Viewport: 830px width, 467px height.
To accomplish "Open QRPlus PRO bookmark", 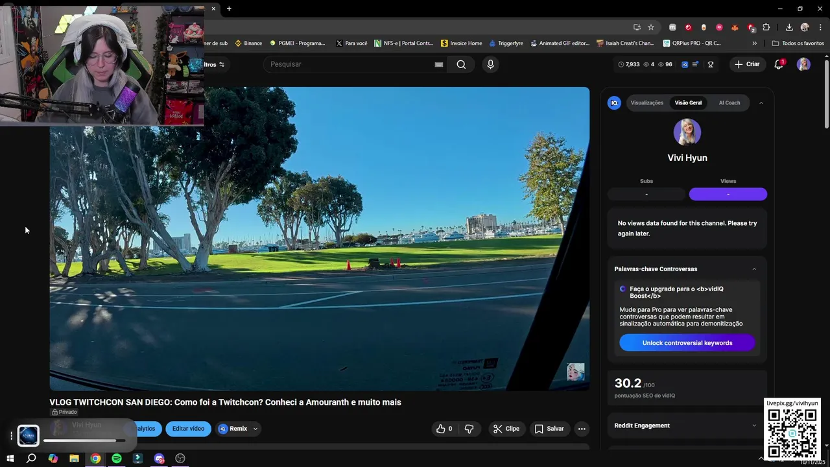I will pyautogui.click(x=692, y=43).
